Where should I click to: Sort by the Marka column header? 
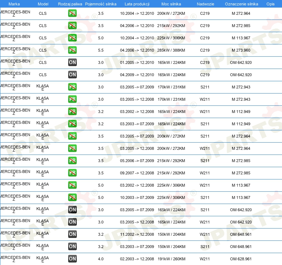coord(14,4)
